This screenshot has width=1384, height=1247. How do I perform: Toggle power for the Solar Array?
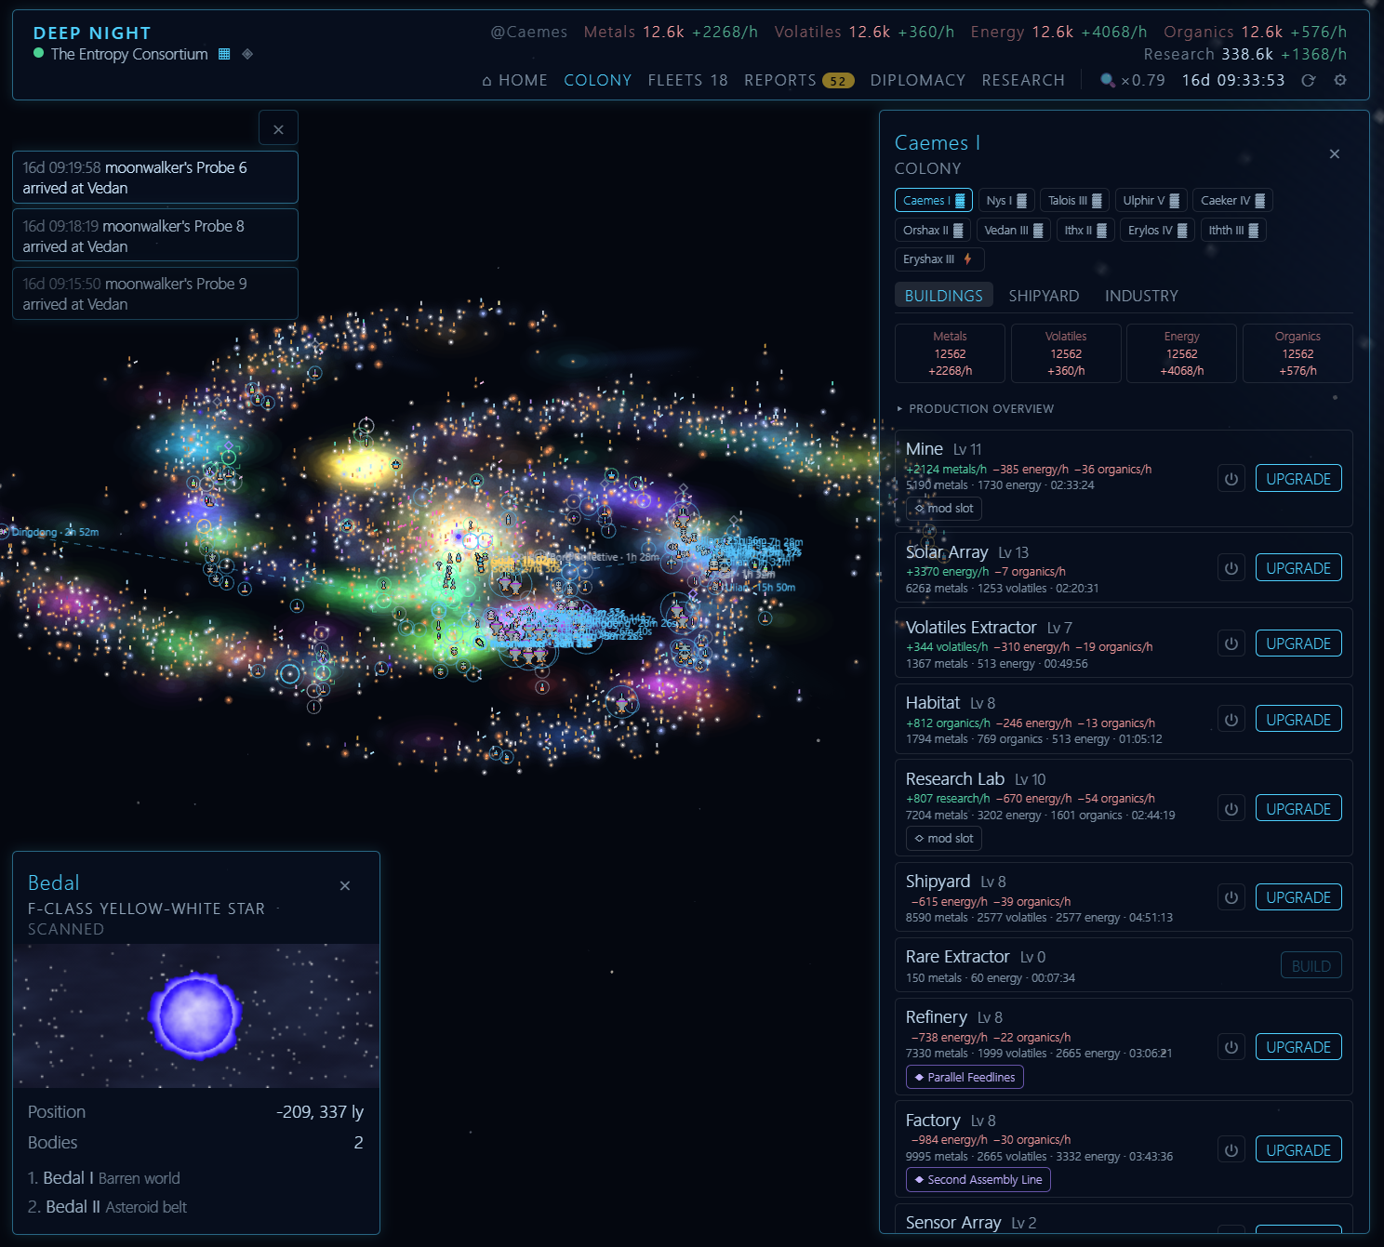tap(1231, 568)
